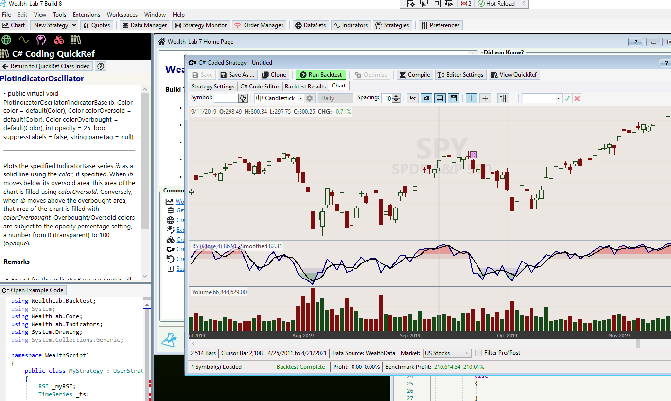
Task: Open Indicators from main toolbar
Action: (351, 25)
